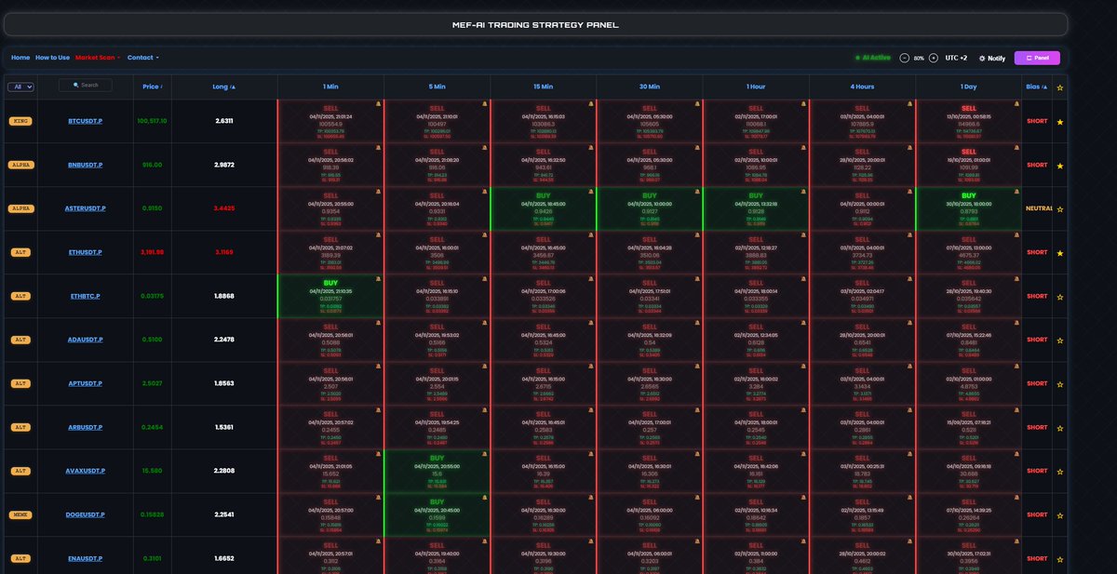Expand the Contact menu

[143, 58]
